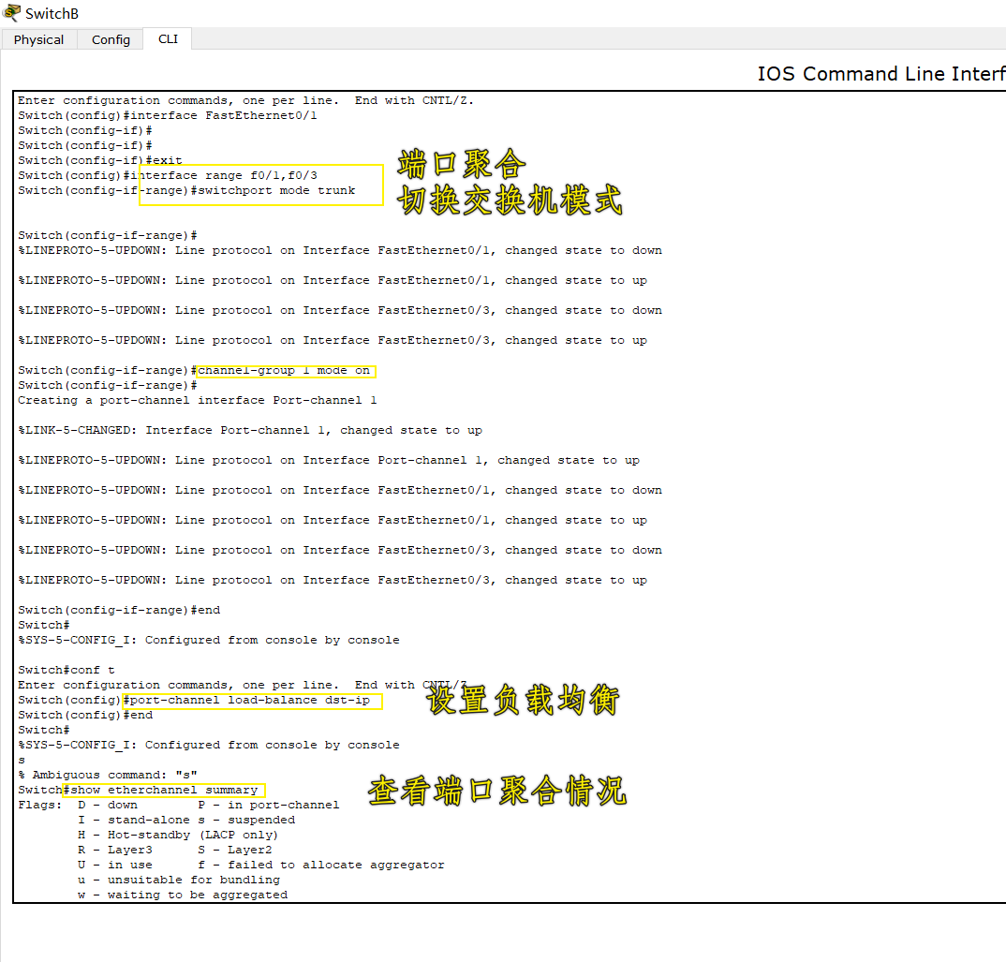Image resolution: width=1006 pixels, height=962 pixels.
Task: Select the show etherchannel summary command
Action: pos(164,789)
